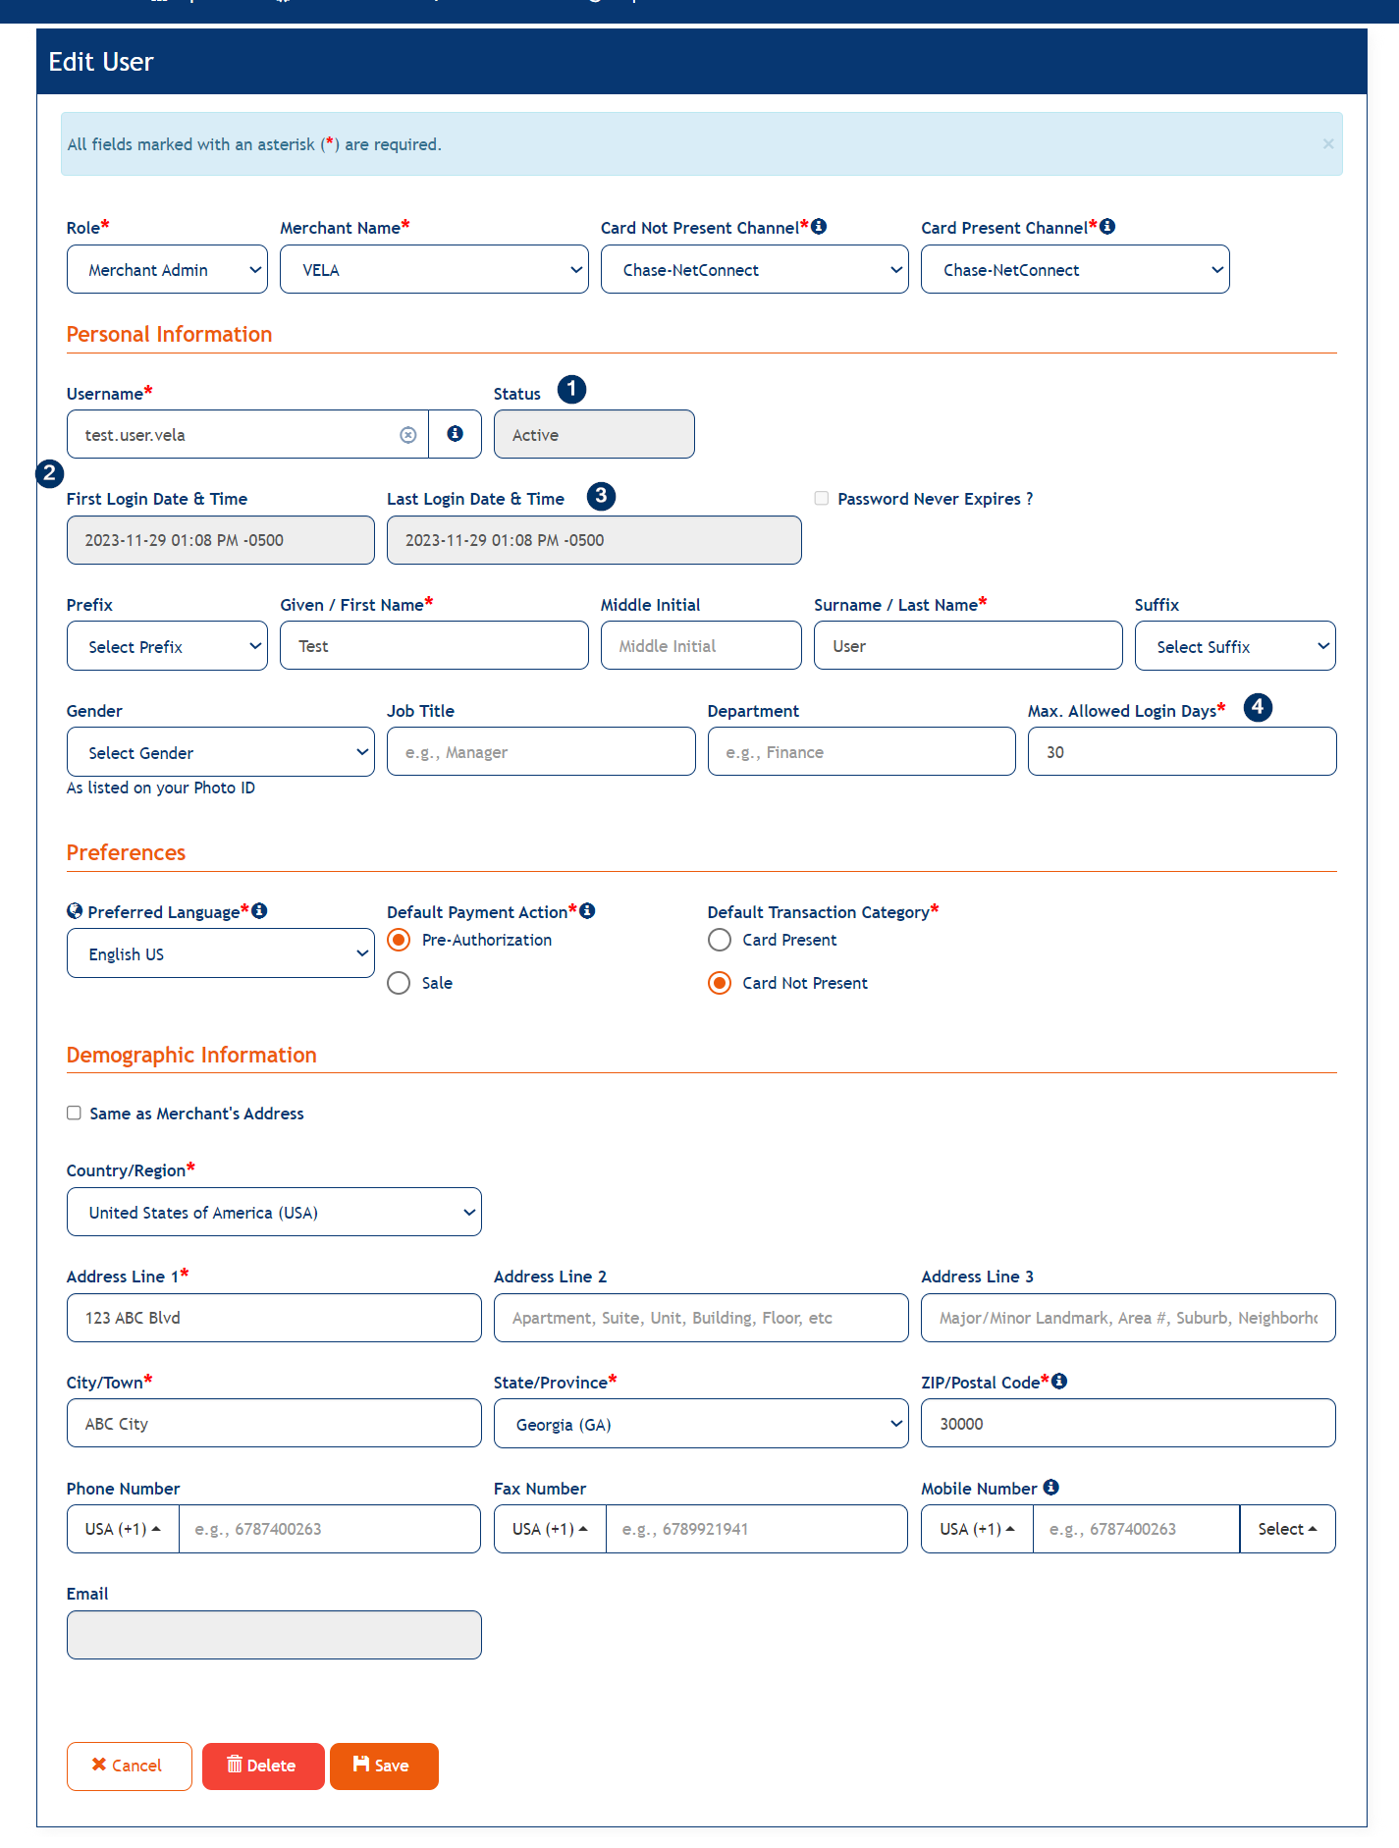This screenshot has width=1399, height=1848.
Task: Click the info icon beside Card Not Present Channel
Action: (x=819, y=227)
